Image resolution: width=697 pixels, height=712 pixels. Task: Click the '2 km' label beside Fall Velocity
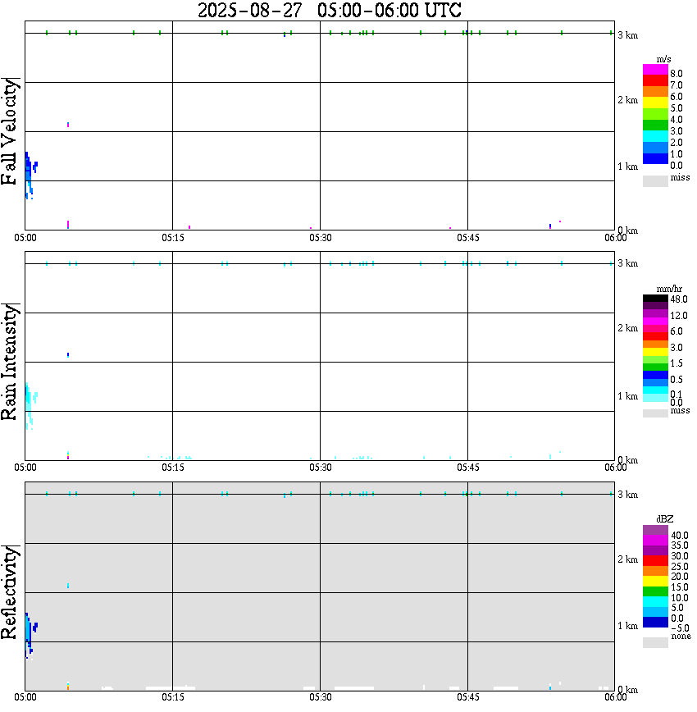(x=627, y=100)
